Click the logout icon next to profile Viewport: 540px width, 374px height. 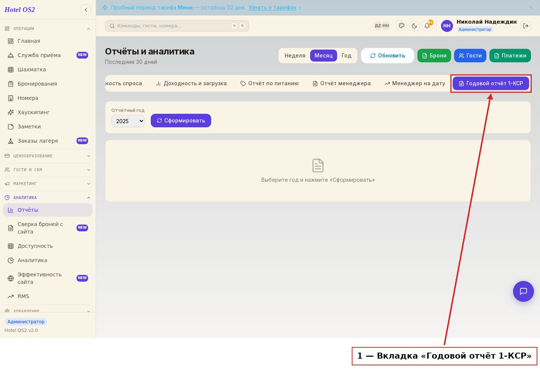coord(526,26)
